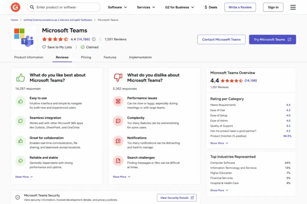
Task: Open the Software dropdown menu
Action: (117, 7)
